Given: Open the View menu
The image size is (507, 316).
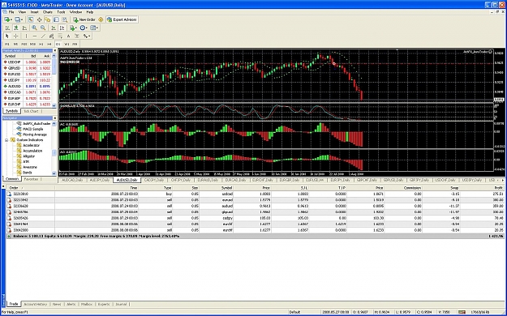Looking at the screenshot, I should 22,12.
